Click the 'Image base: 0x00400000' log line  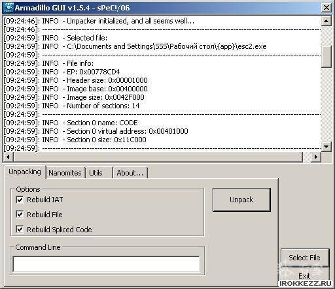pos(75,89)
